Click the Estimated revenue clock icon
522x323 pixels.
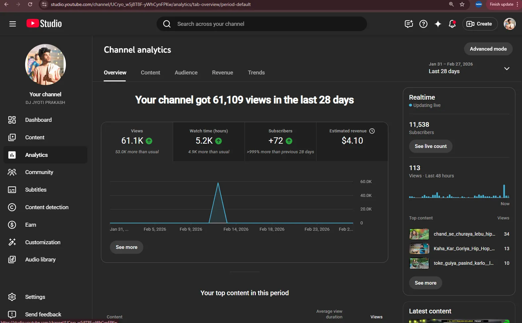point(372,131)
